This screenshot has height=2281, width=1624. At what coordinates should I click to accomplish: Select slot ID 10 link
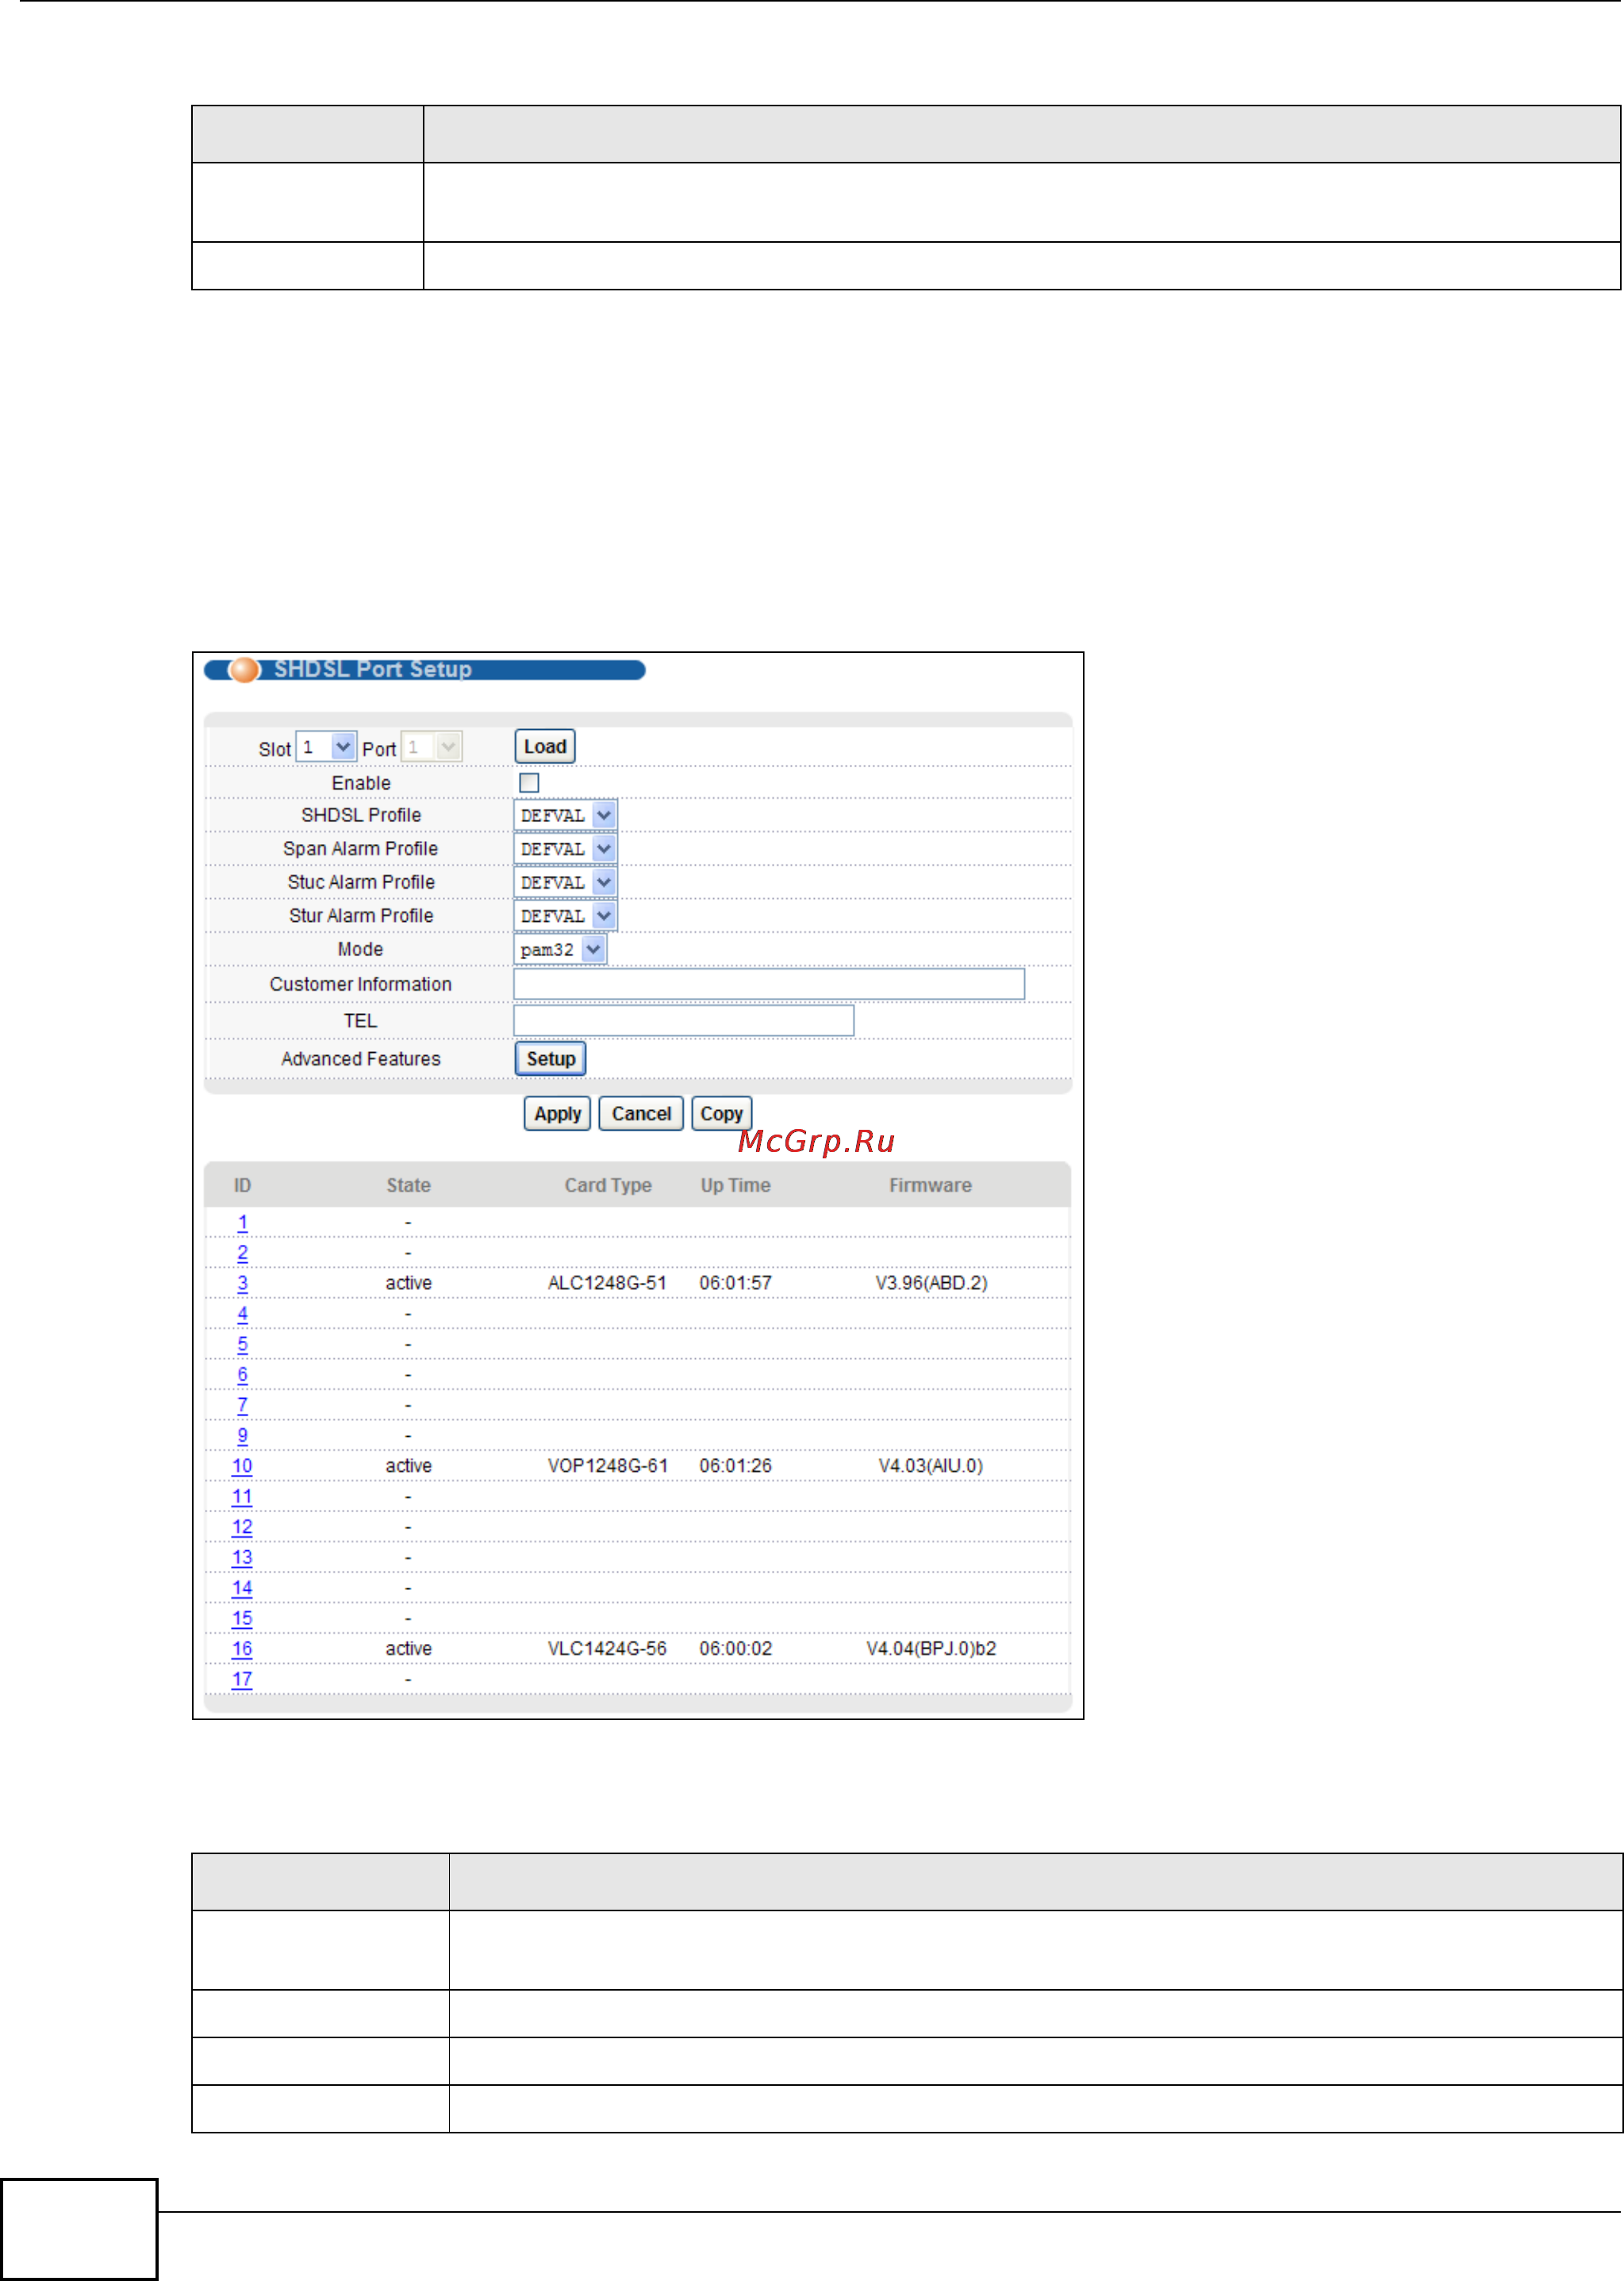[242, 1466]
